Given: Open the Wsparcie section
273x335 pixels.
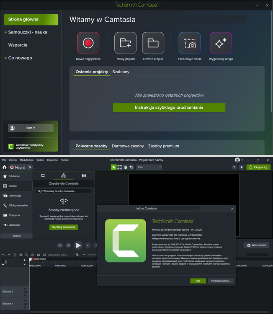Looking at the screenshot, I should 18,45.
